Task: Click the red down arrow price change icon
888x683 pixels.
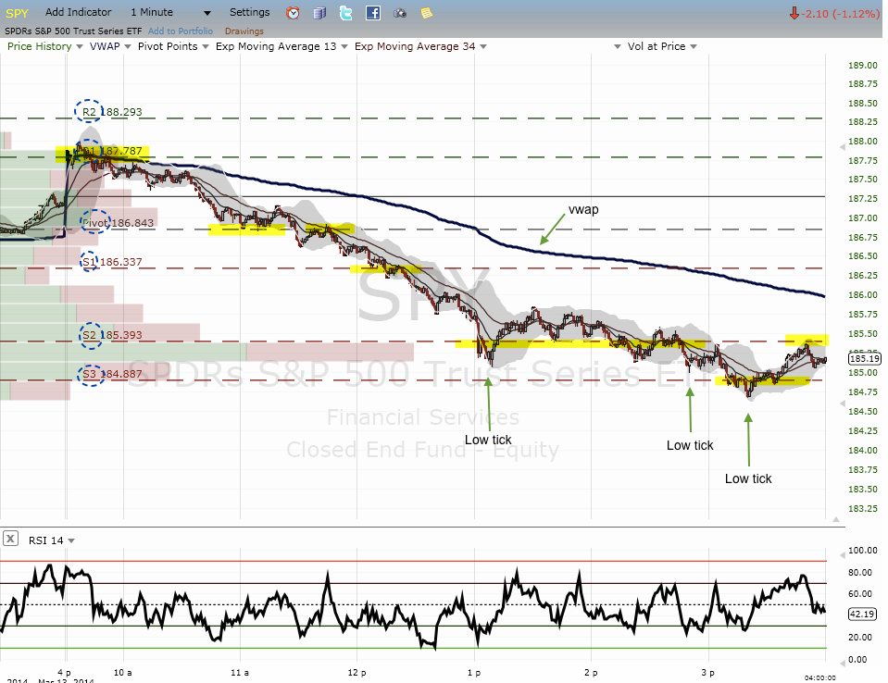Action: 794,14
